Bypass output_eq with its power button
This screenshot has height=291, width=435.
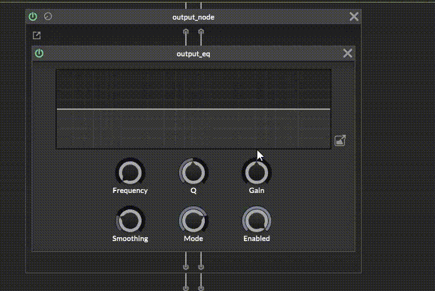coord(39,53)
